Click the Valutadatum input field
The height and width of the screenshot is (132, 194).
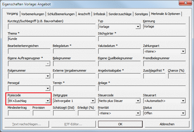point(119,51)
